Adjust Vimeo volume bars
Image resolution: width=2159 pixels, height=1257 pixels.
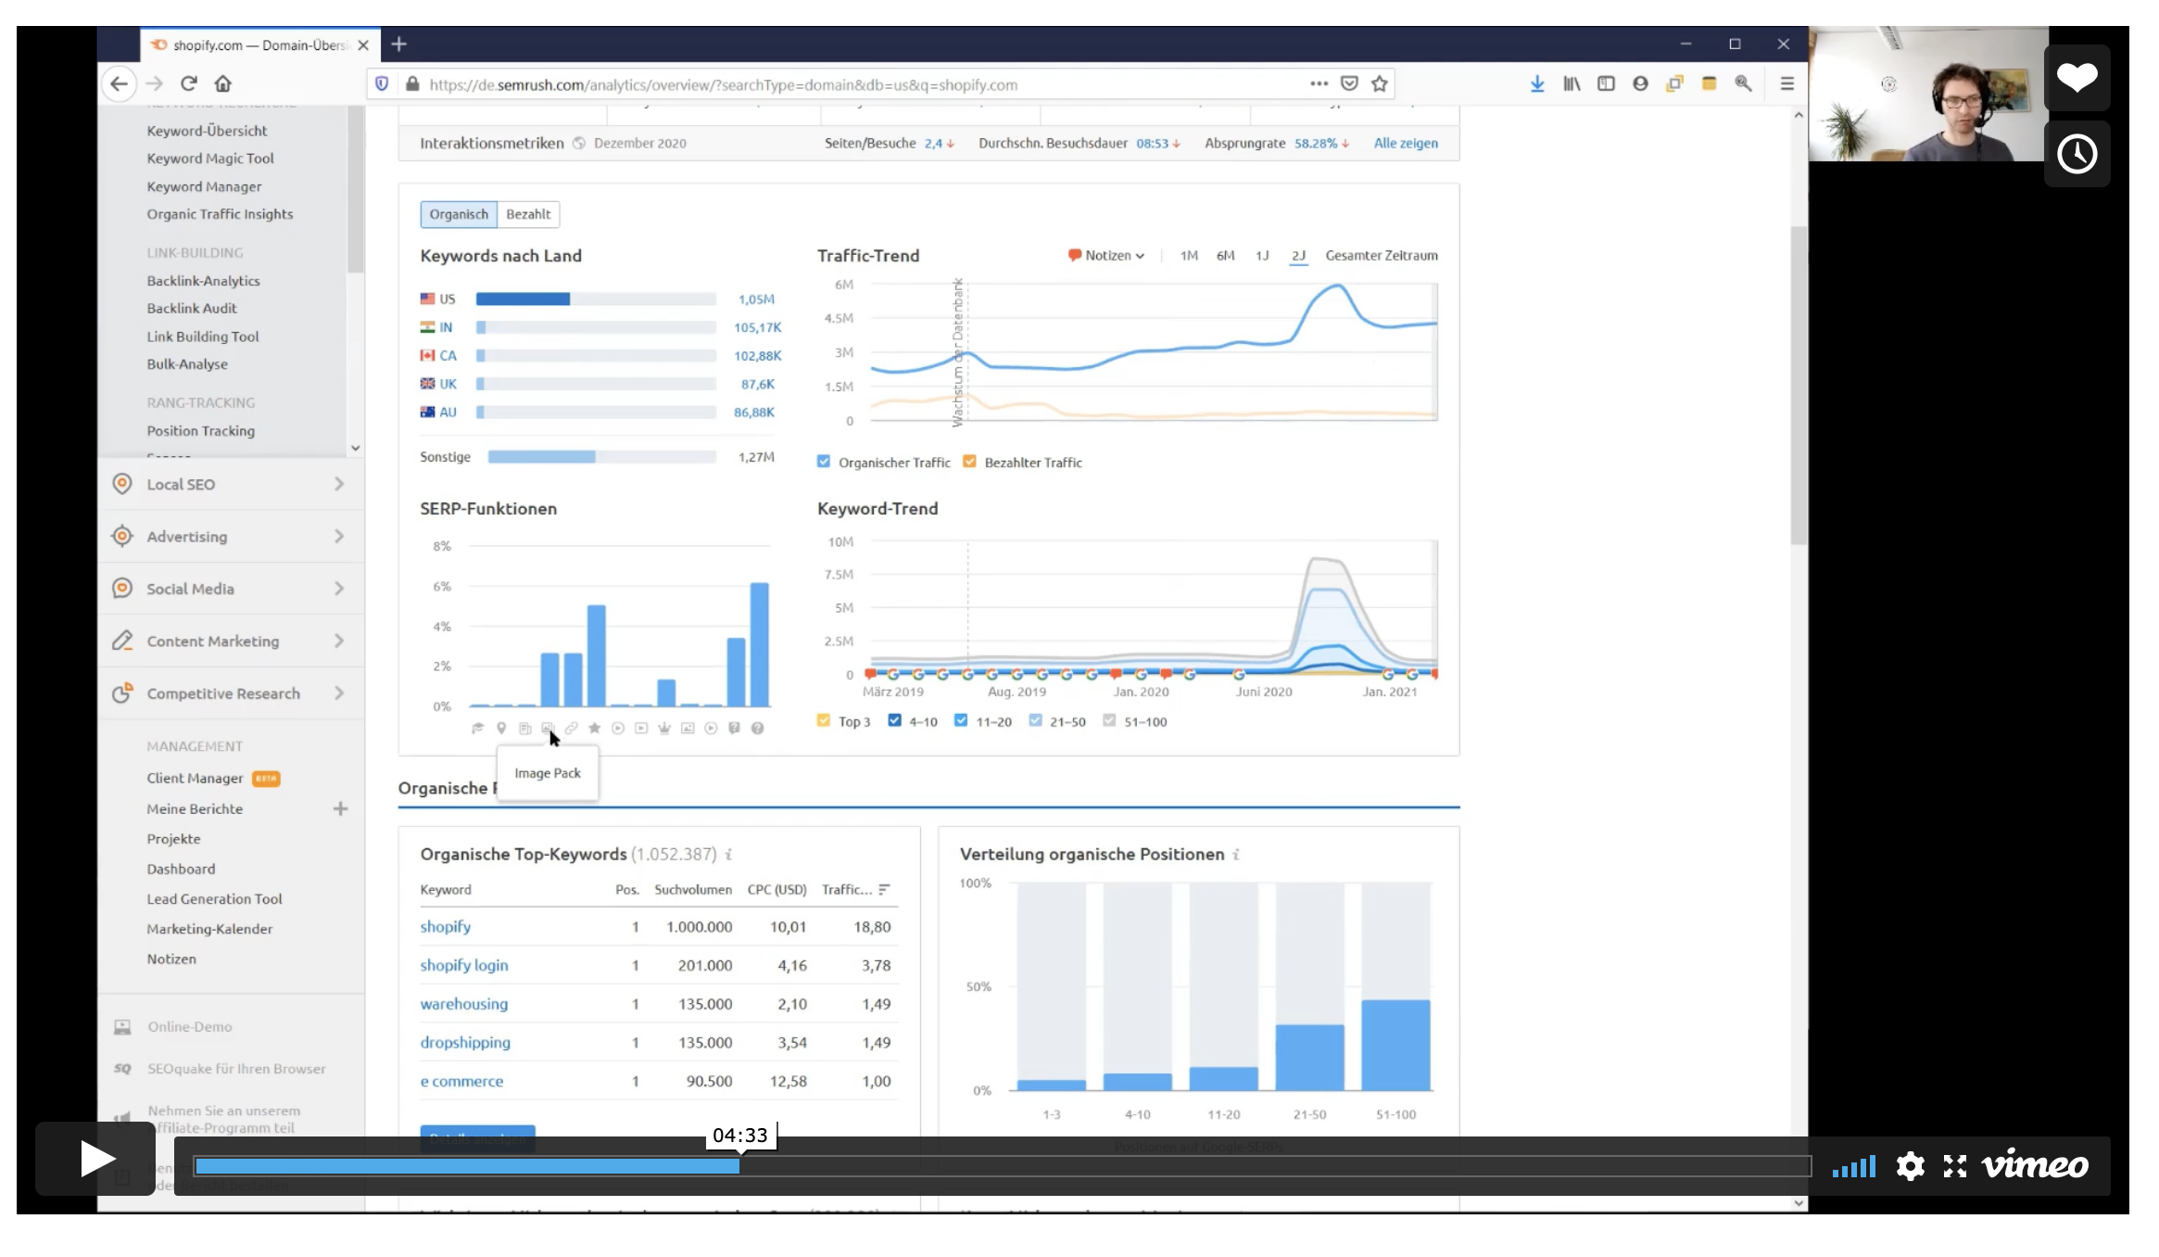coord(1853,1166)
